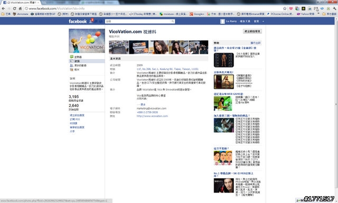The width and height of the screenshot is (338, 203).
Task: Click the VicoVation page profile image
Action: pyautogui.click(x=87, y=41)
